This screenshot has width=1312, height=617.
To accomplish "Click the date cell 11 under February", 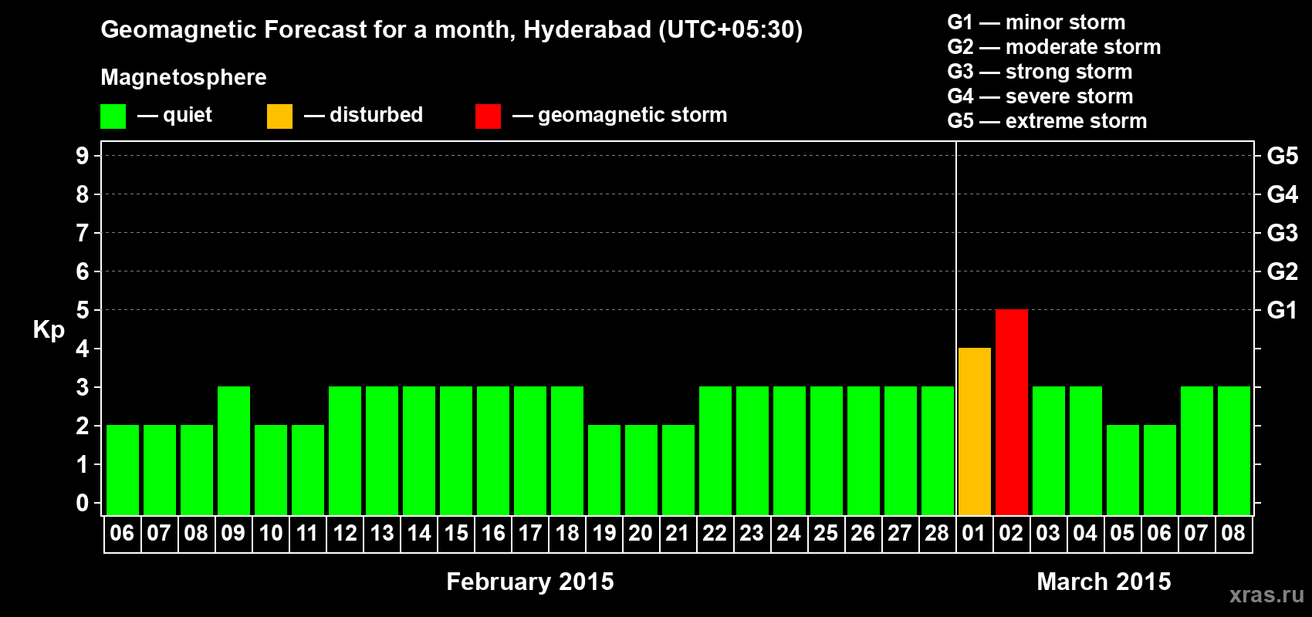I will click(307, 534).
